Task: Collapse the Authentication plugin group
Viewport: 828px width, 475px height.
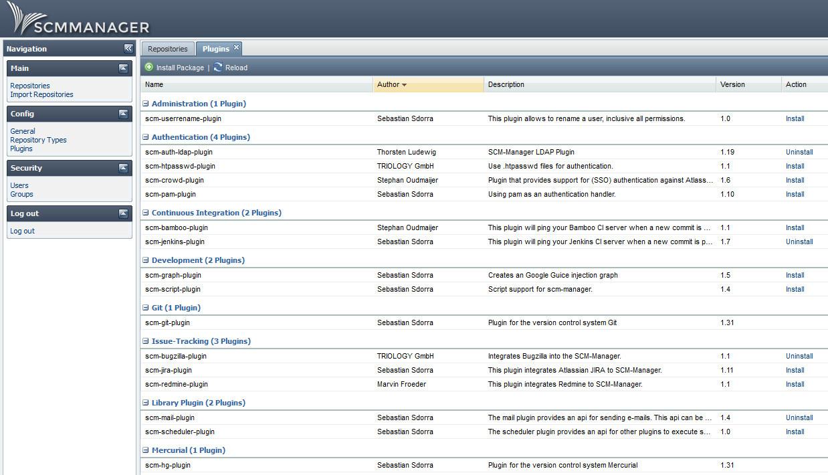Action: 146,137
